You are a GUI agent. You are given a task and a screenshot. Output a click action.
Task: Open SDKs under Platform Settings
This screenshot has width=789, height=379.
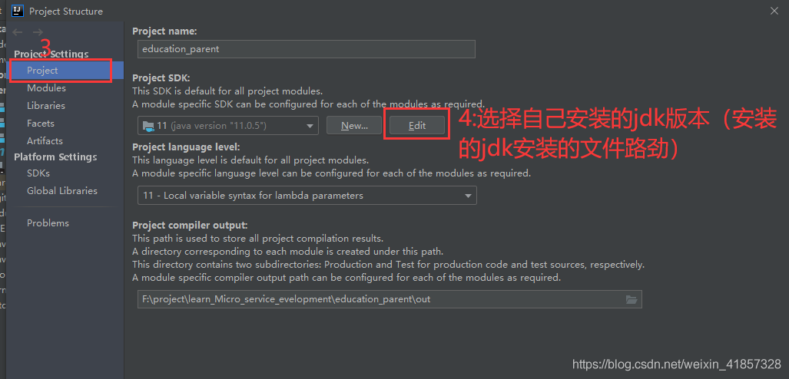pyautogui.click(x=38, y=173)
